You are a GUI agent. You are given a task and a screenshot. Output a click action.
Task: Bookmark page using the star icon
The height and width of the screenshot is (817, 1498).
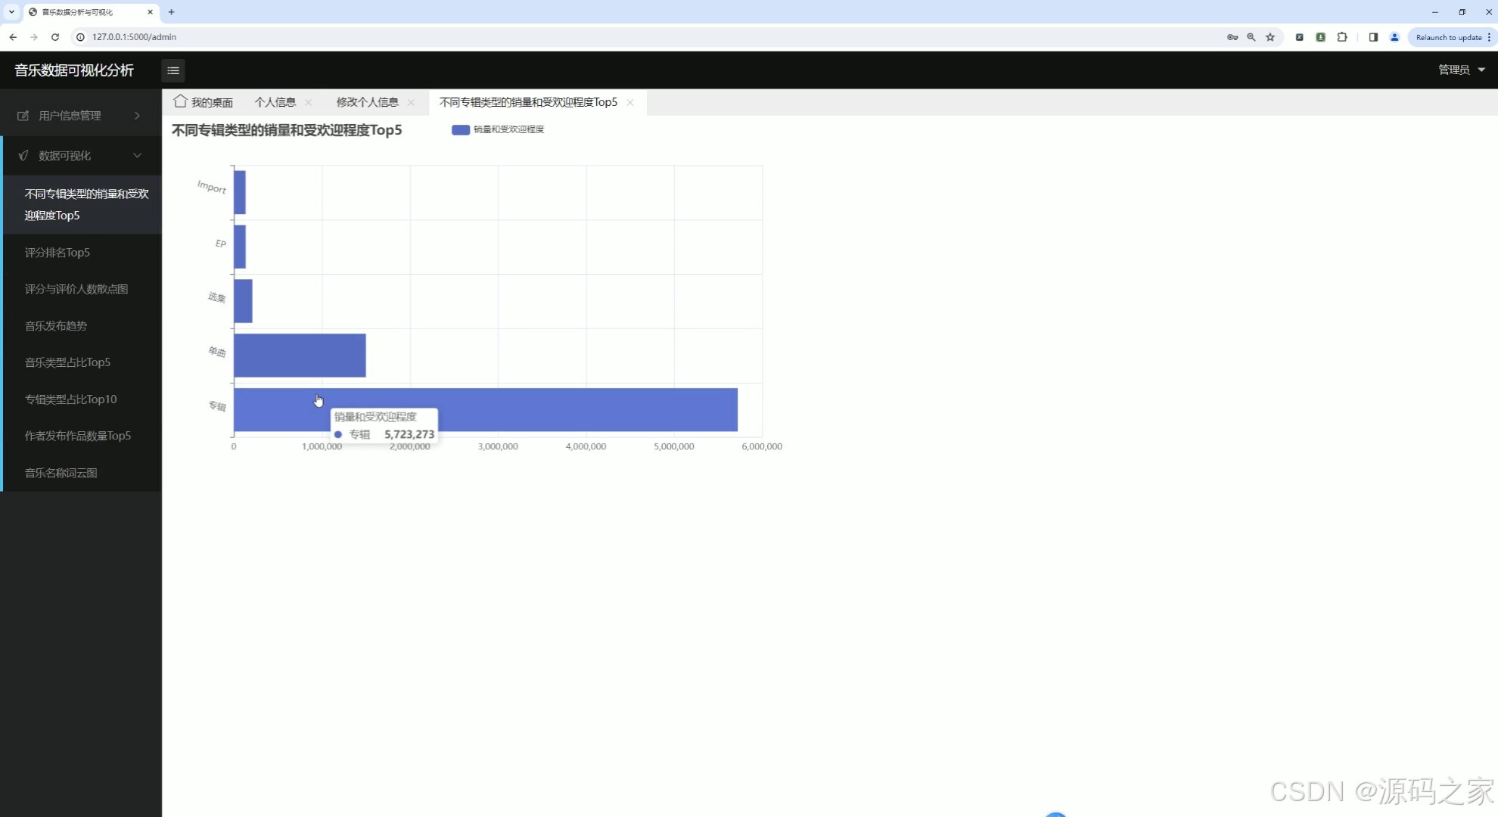click(x=1270, y=37)
